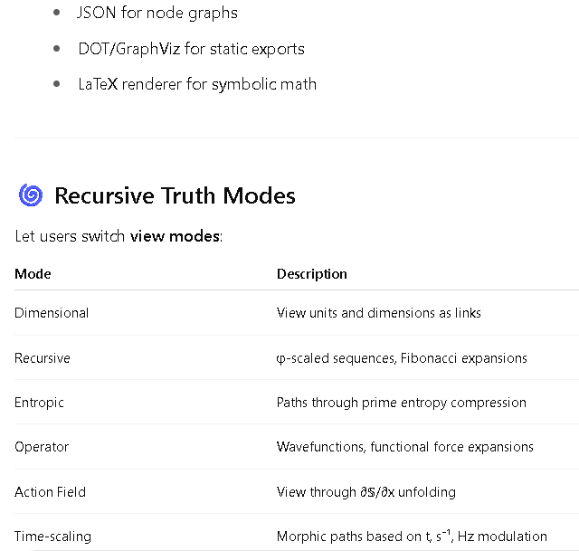Click the 'JSON for node graphs' bullet
This screenshot has width=579, height=551.
point(157,13)
